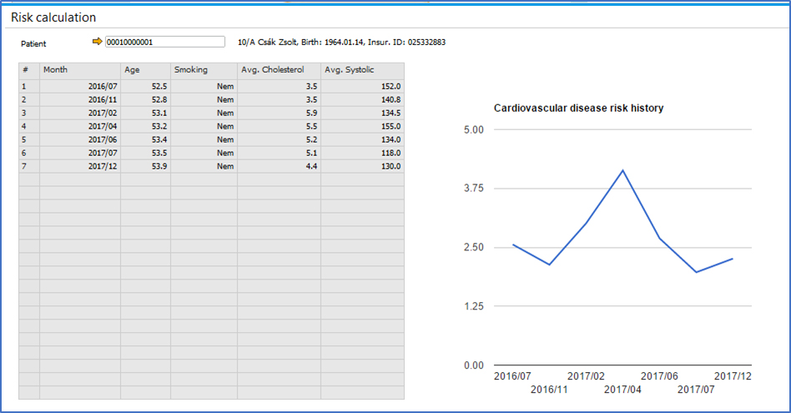Select the 2016/11 month cell

point(80,99)
